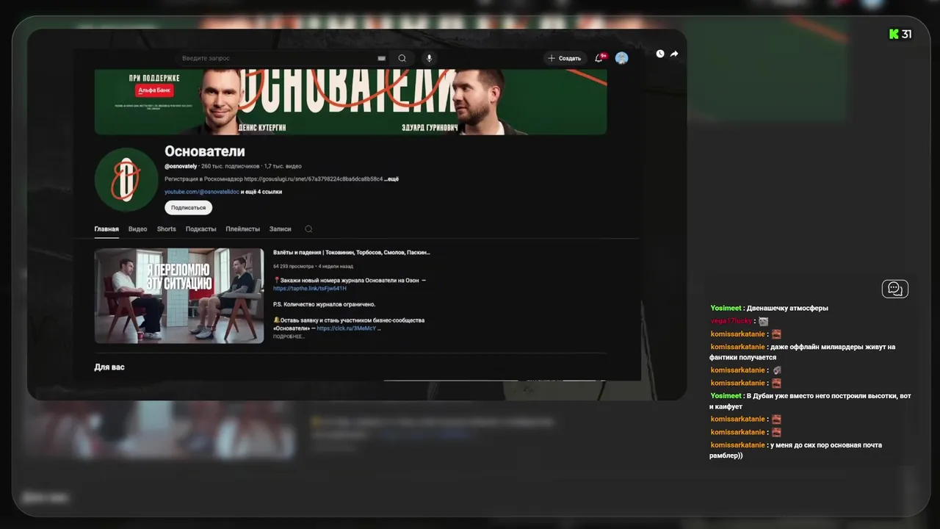
Task: Click the Watch later clock icon
Action: [660, 54]
